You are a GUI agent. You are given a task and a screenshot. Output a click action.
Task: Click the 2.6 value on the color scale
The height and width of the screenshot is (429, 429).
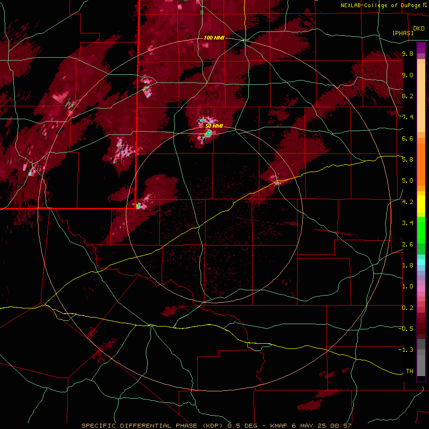[x=408, y=244]
